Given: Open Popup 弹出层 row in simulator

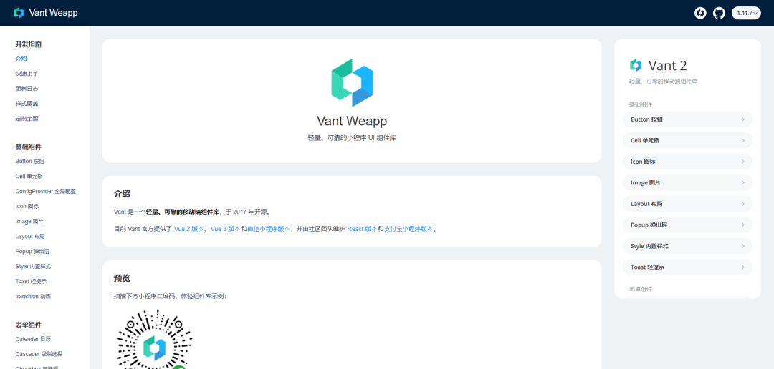Looking at the screenshot, I should click(x=687, y=225).
